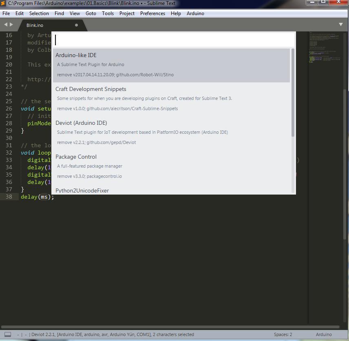Click the horizontal scrollbar at bottom
The image size is (349, 341).
click(x=170, y=327)
